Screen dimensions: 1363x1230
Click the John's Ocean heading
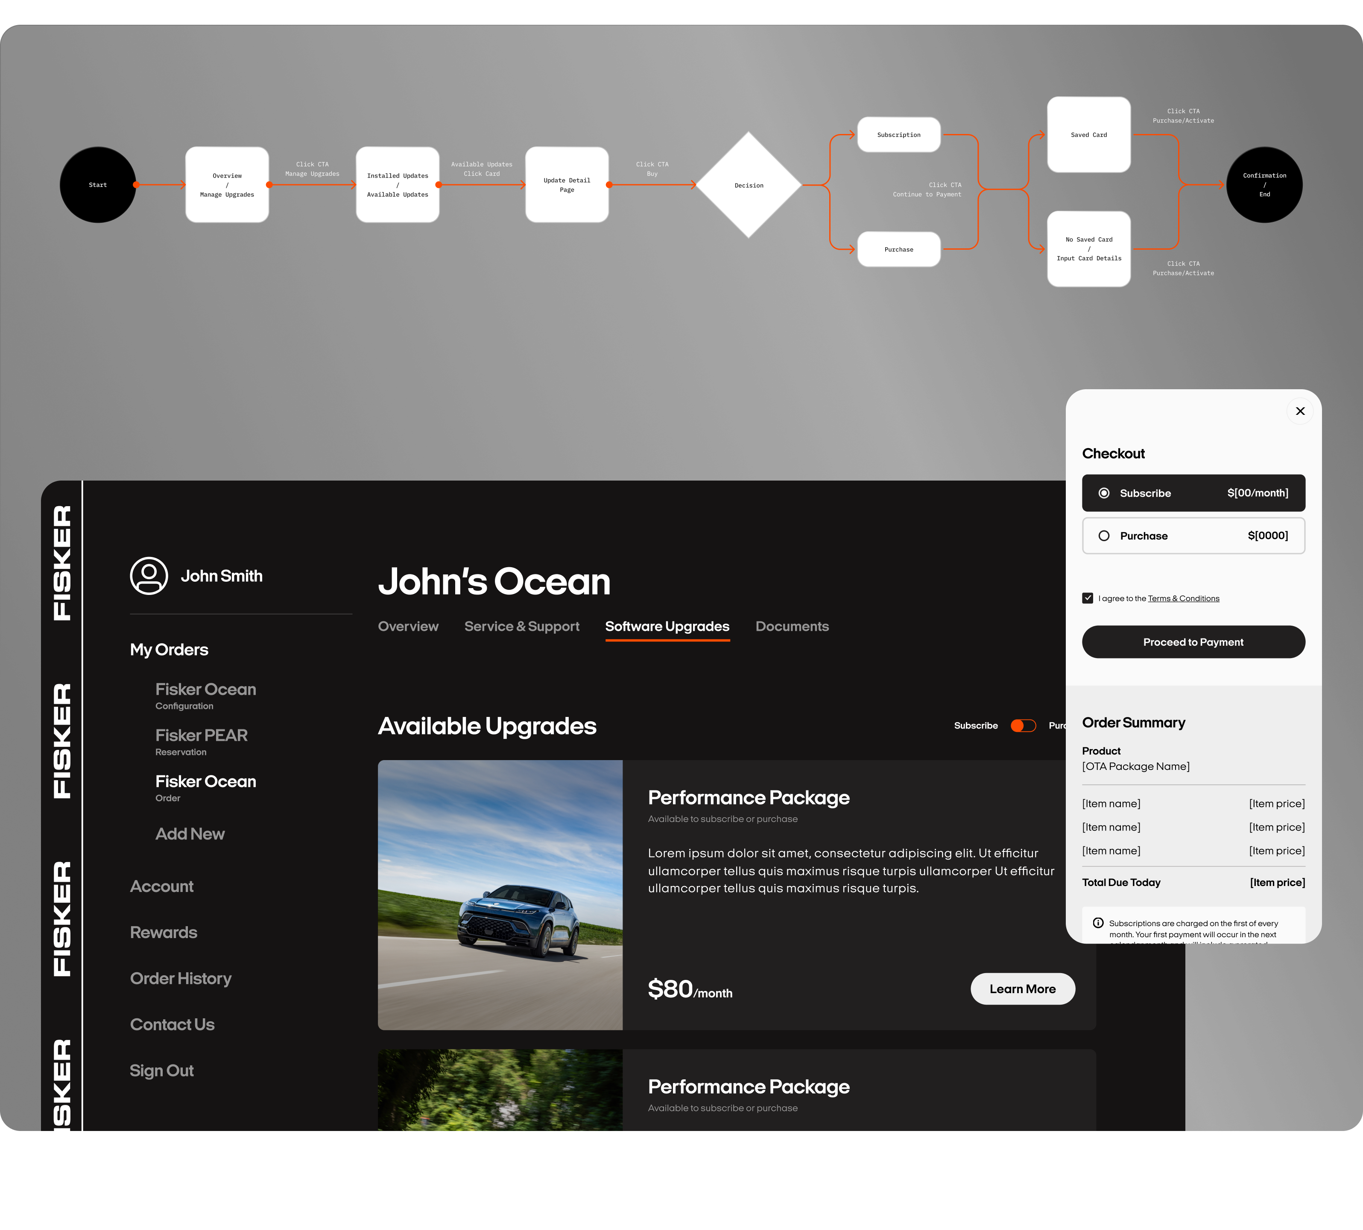point(494,581)
